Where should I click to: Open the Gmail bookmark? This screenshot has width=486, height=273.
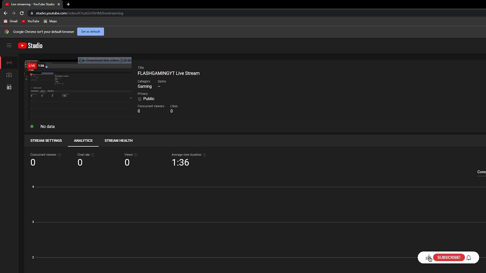(11, 21)
